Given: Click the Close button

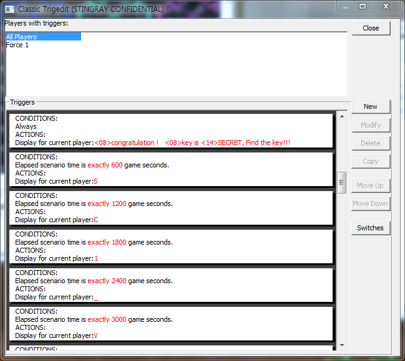Looking at the screenshot, I should [x=371, y=28].
